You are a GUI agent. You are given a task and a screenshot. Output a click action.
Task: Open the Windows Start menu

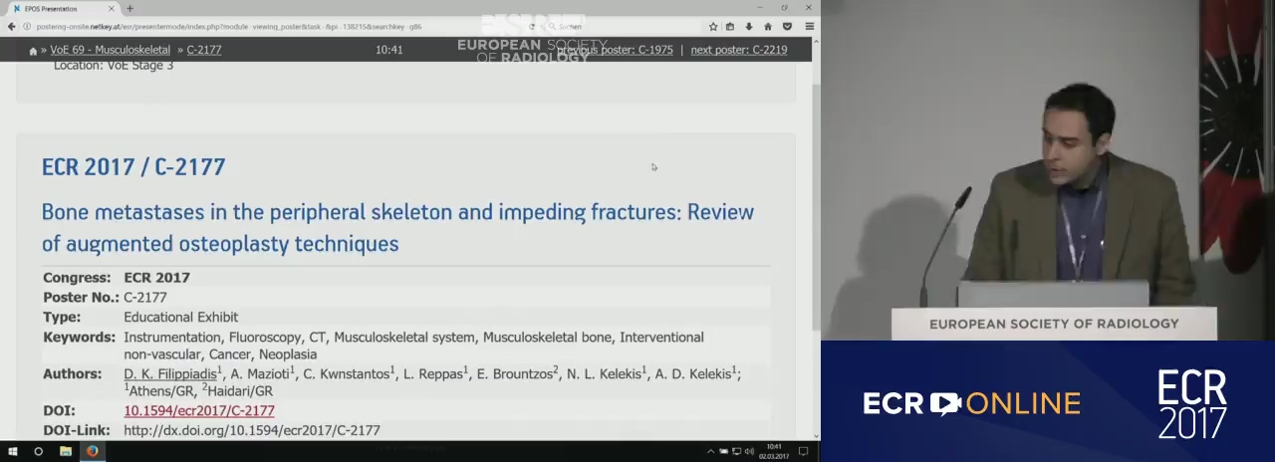point(13,451)
